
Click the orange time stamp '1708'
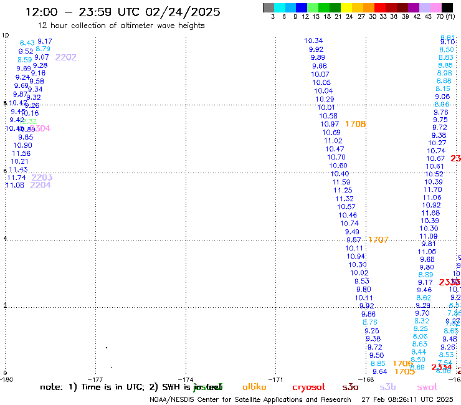(x=356, y=124)
